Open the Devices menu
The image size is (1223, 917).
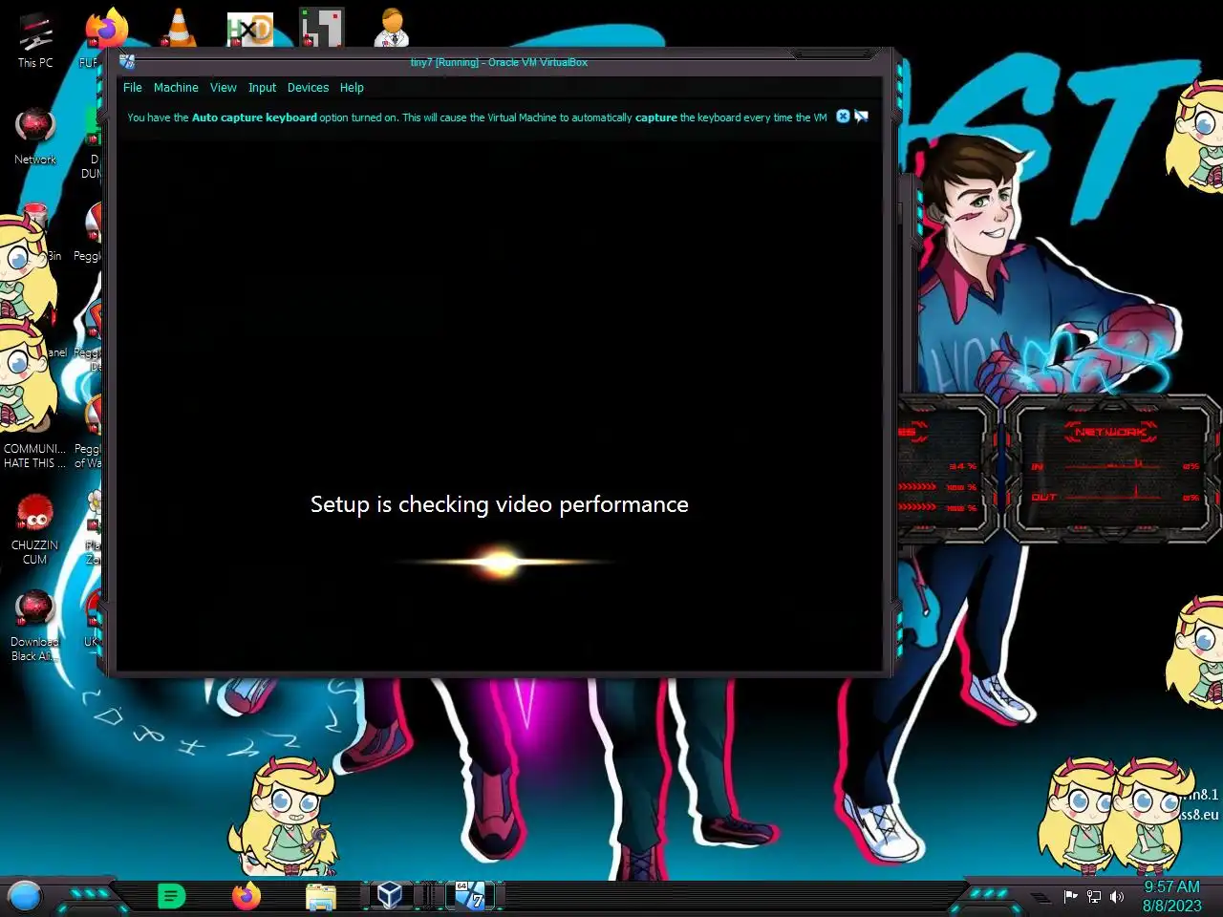point(308,87)
